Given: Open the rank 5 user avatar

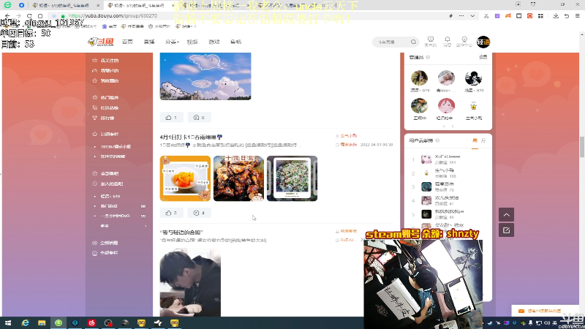Looking at the screenshot, I should [426, 214].
